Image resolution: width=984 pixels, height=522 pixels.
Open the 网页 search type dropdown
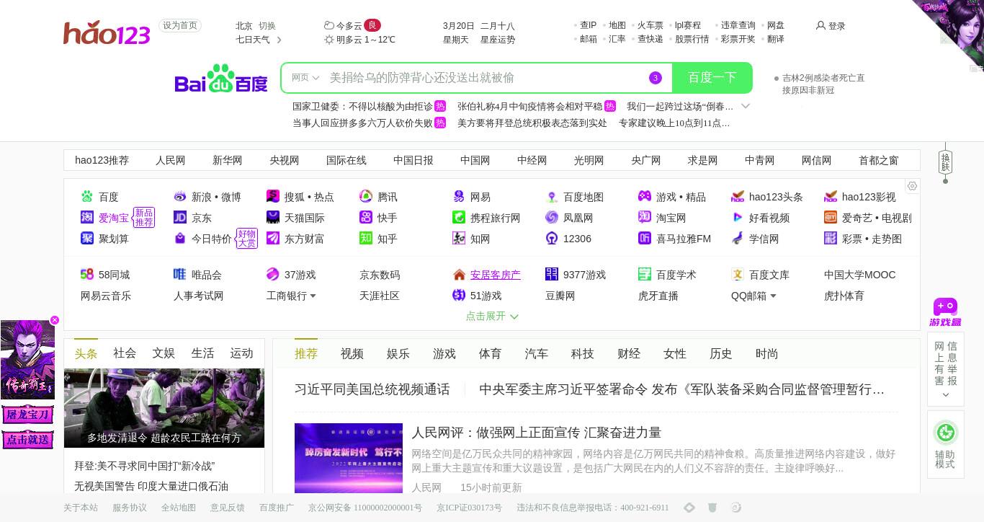(x=305, y=78)
